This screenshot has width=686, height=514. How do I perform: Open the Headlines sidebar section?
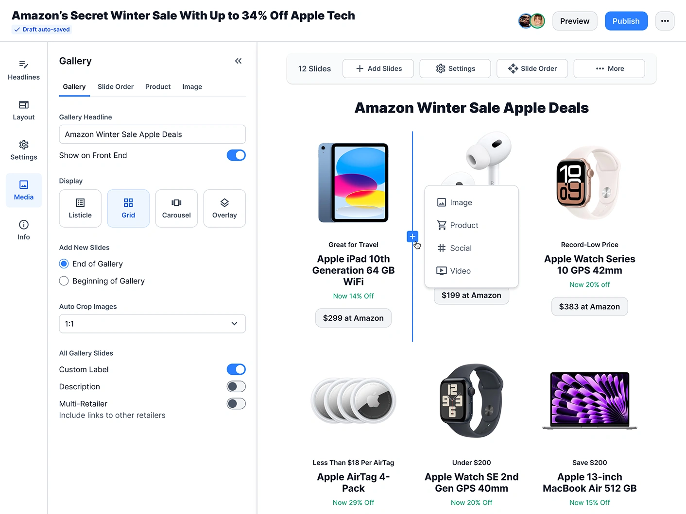[23, 70]
